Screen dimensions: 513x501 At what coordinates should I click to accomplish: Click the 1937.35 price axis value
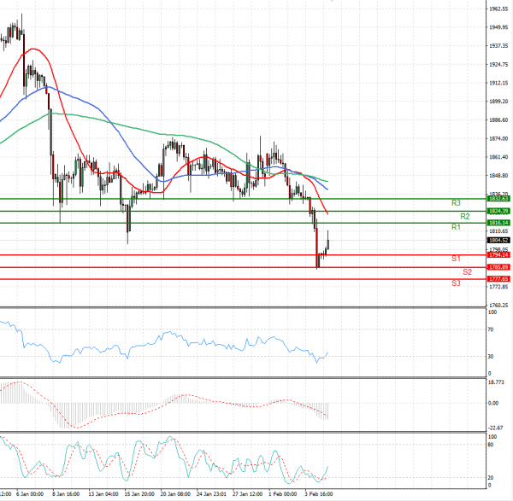point(498,46)
